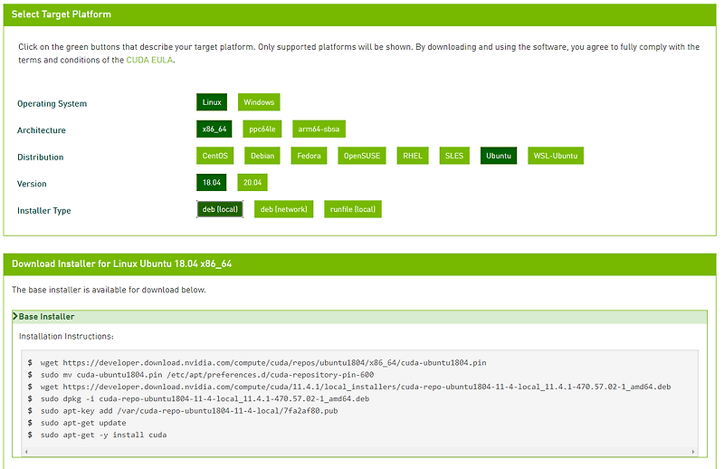Pick the ppc64le architecture option
The image size is (724, 469).
click(x=262, y=129)
